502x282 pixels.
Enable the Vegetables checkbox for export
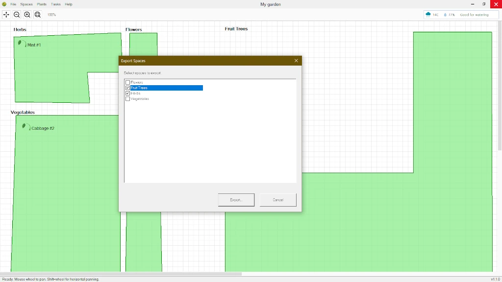coord(127,98)
